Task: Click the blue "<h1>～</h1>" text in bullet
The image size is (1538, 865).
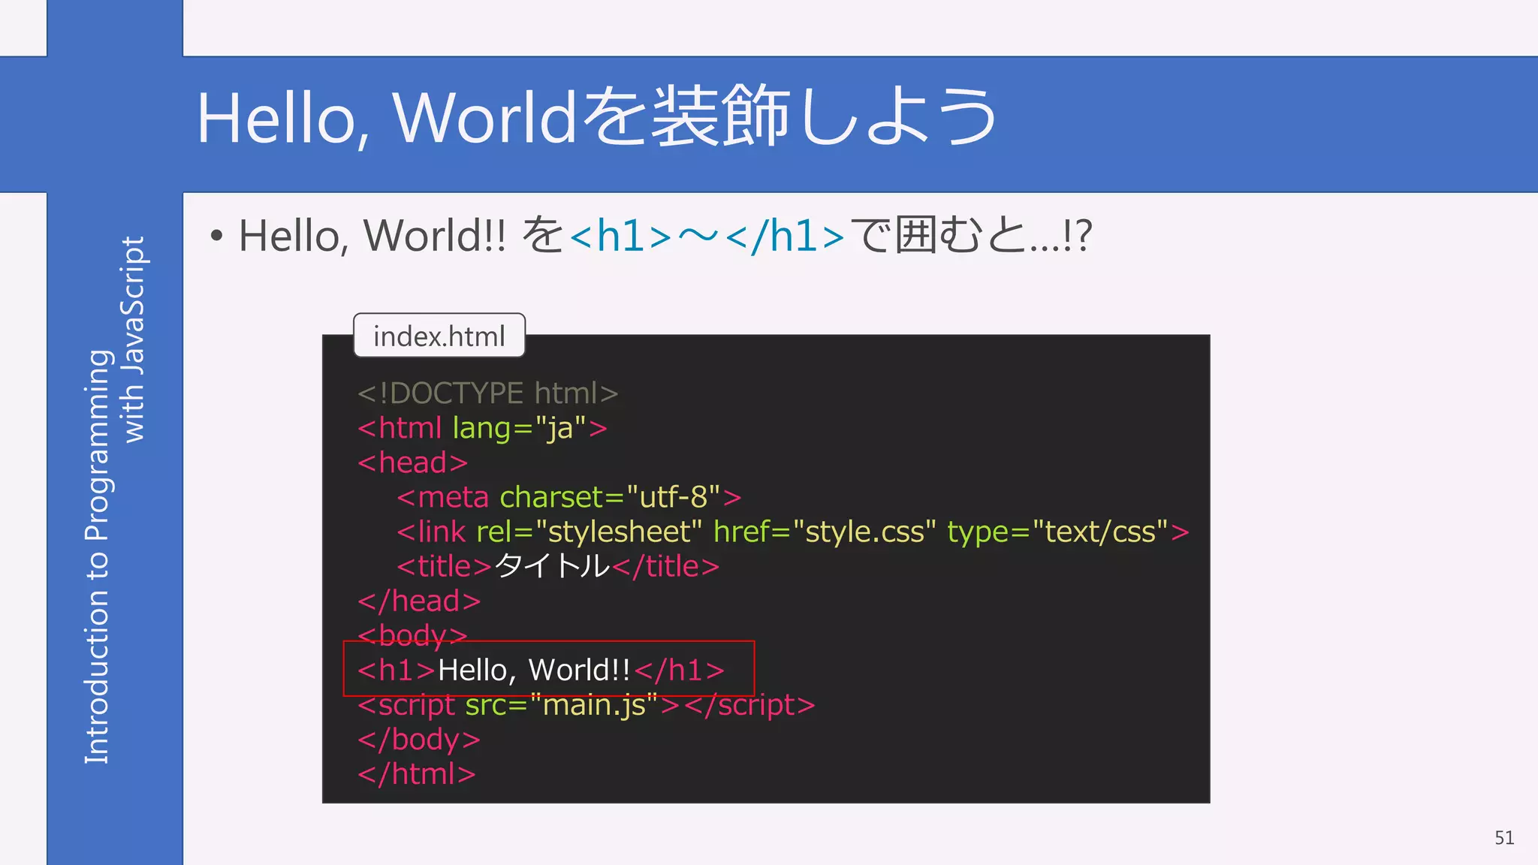Action: click(707, 236)
